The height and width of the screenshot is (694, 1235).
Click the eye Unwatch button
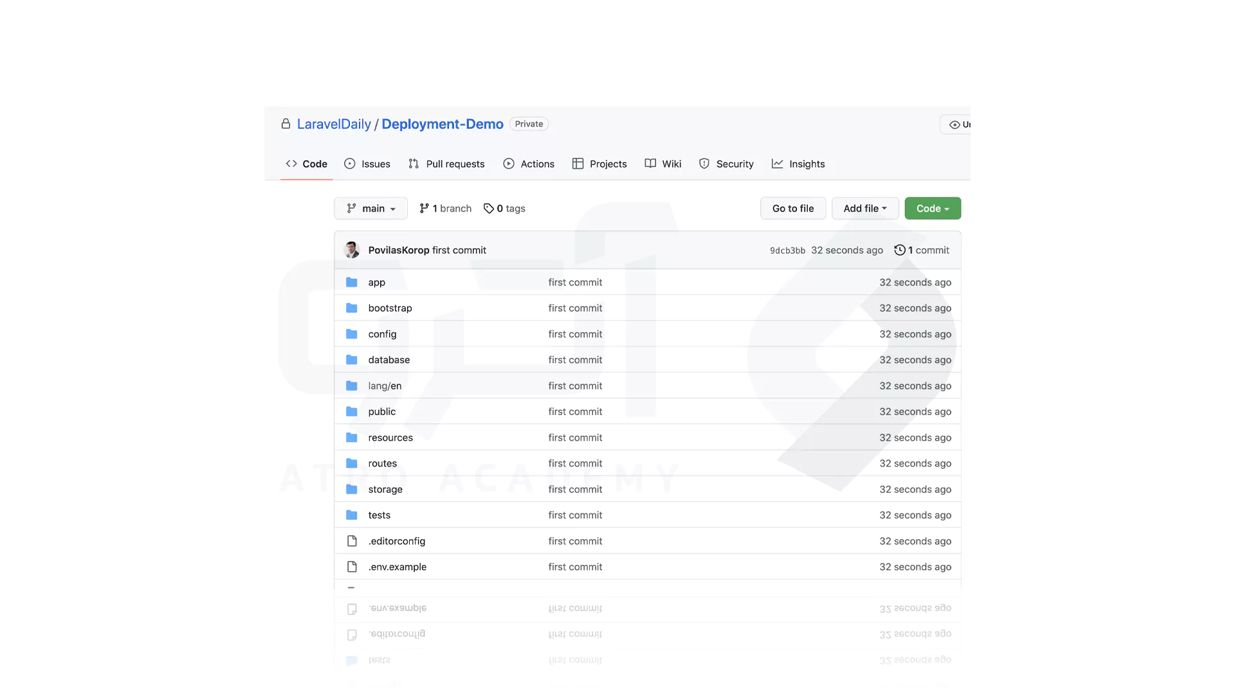pos(956,125)
